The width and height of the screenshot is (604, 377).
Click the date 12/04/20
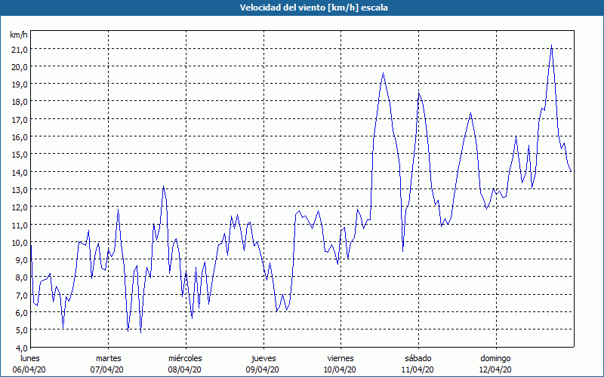(x=495, y=369)
